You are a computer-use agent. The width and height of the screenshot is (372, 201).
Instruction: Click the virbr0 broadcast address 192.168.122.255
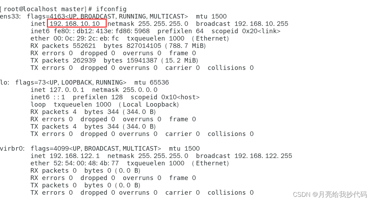[263, 156]
